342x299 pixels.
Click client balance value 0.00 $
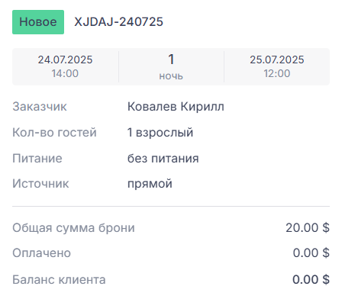coord(311,279)
